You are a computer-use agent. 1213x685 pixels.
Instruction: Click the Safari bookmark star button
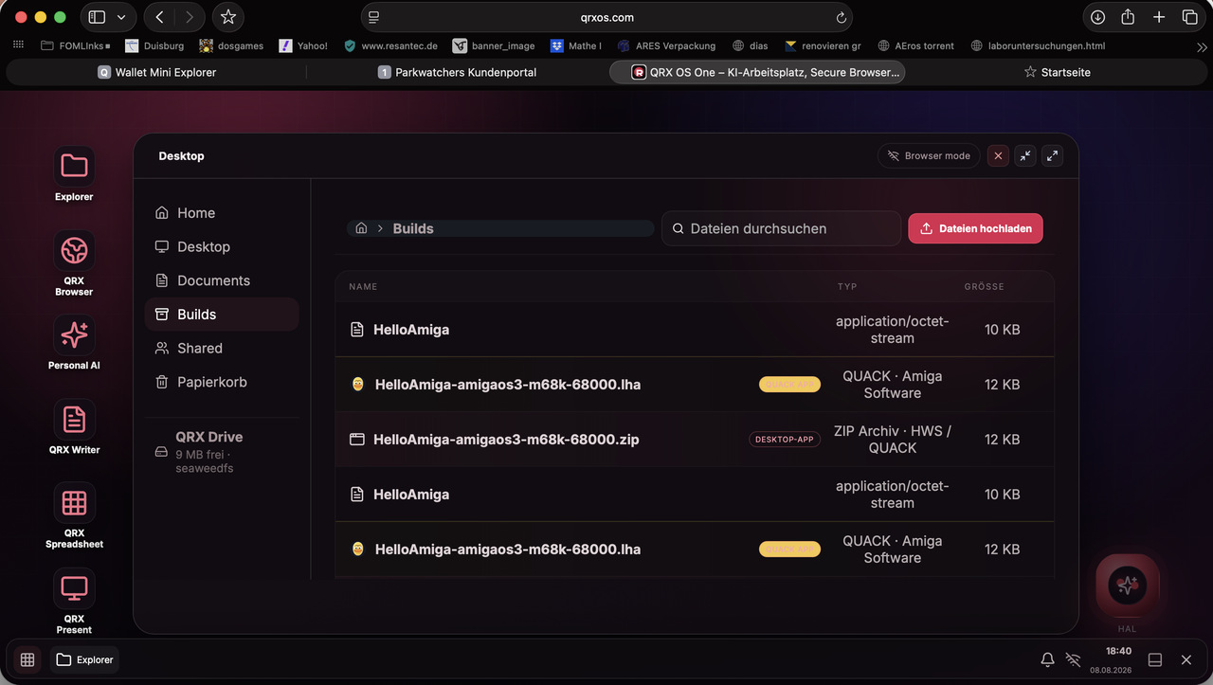(227, 17)
